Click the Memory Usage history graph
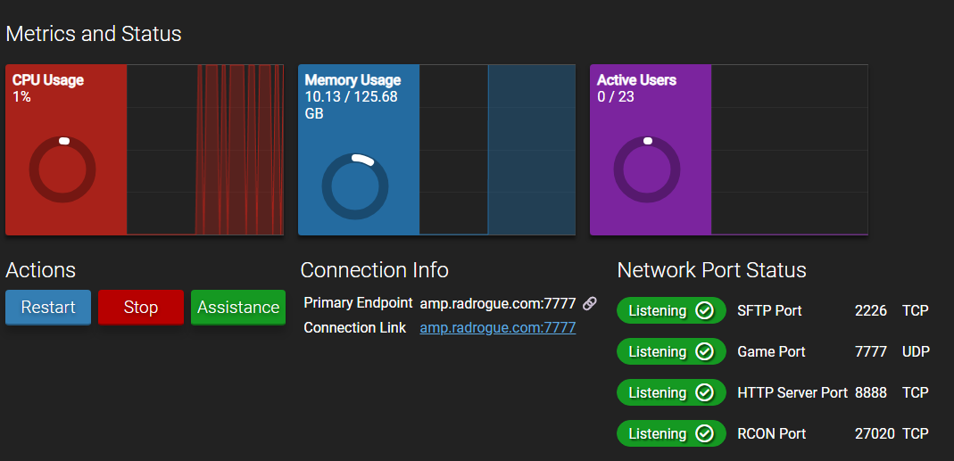Screen dimensions: 954x461 pos(497,149)
